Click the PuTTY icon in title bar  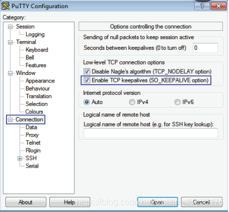coord(5,6)
